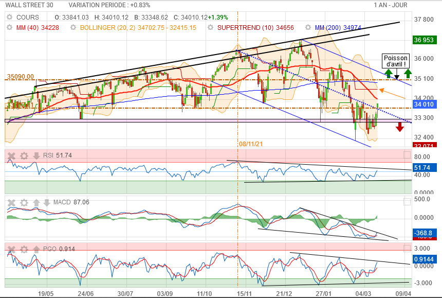Remove the MACD indicator panel with X
442x298 pixels.
[x=11, y=202]
